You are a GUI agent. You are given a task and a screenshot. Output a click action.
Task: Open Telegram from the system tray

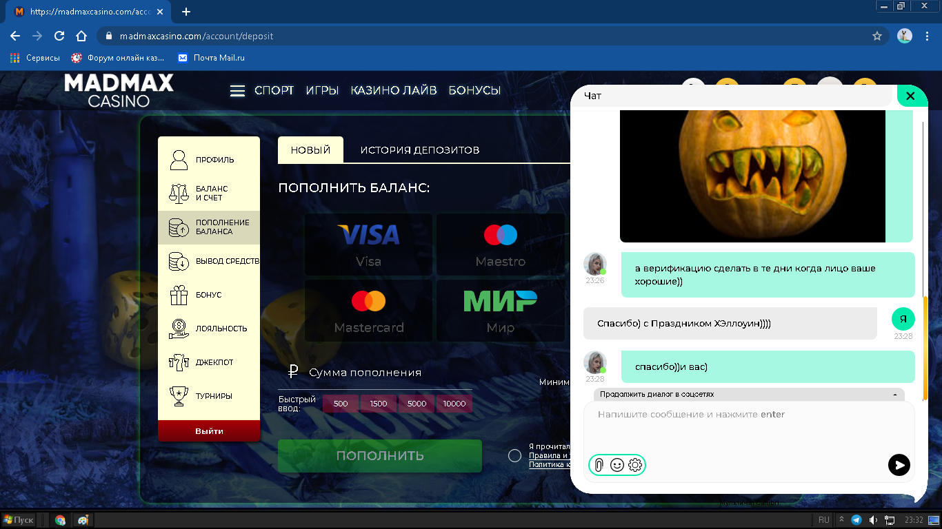click(x=856, y=520)
